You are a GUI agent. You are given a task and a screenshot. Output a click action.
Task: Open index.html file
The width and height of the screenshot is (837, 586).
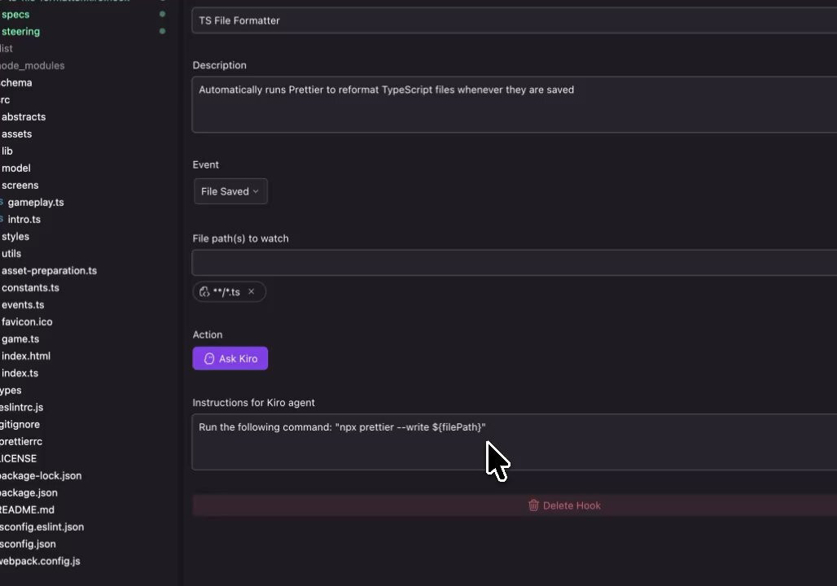25,356
